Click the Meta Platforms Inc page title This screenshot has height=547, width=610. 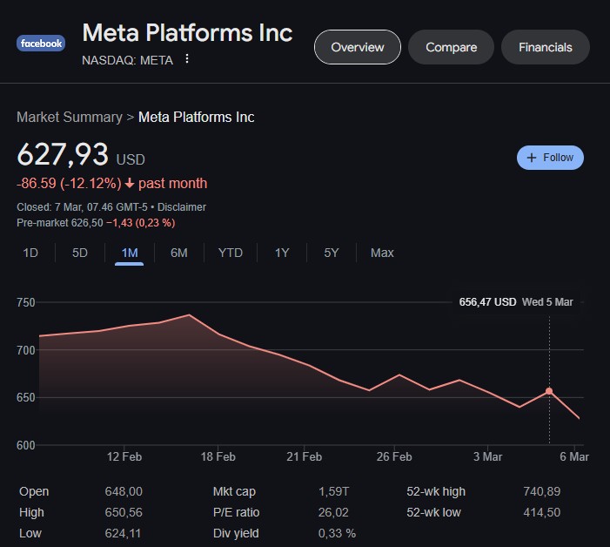pyautogui.click(x=187, y=32)
